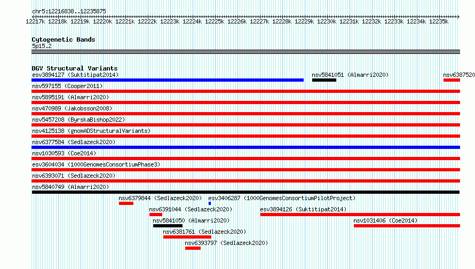The width and height of the screenshot is (475, 269).
Task: Click nsv470989 (Jakobsson2008) label
Action: tap(72, 108)
